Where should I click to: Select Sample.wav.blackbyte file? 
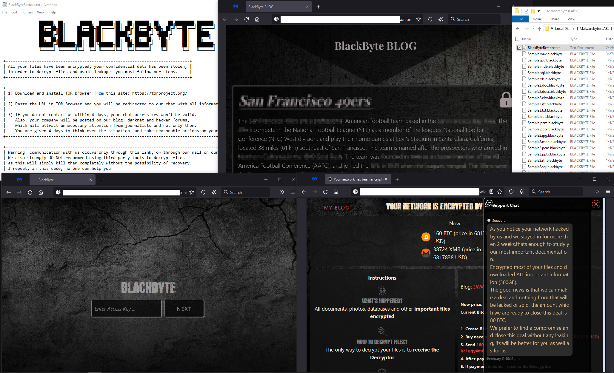click(x=545, y=54)
